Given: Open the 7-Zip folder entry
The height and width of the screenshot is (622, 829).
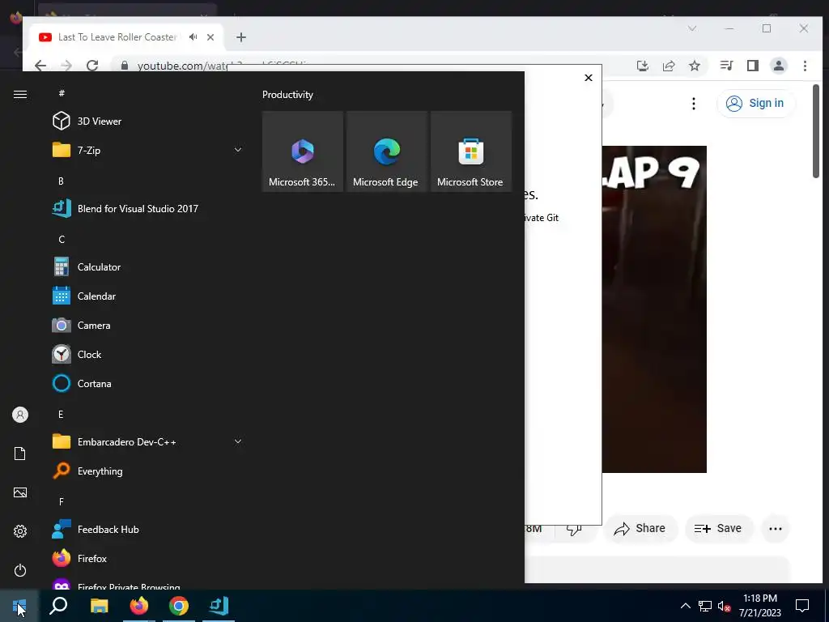Looking at the screenshot, I should coord(147,150).
